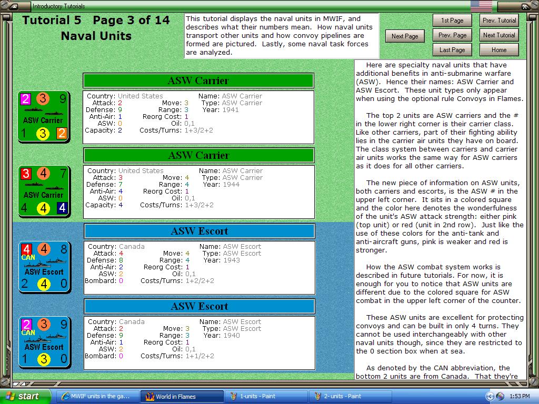
Task: Select the 1941 ASW Carrier unit counter
Action: pyautogui.click(x=44, y=116)
